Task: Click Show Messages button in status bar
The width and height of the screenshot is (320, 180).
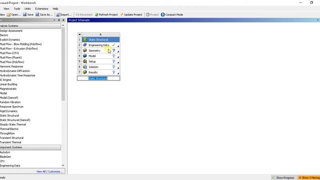Action: click(x=308, y=178)
